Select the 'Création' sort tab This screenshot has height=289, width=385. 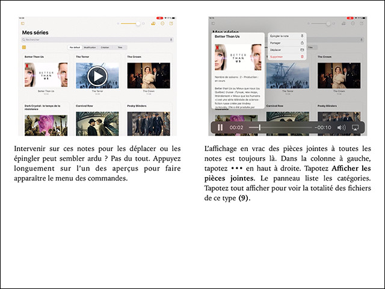(x=105, y=47)
